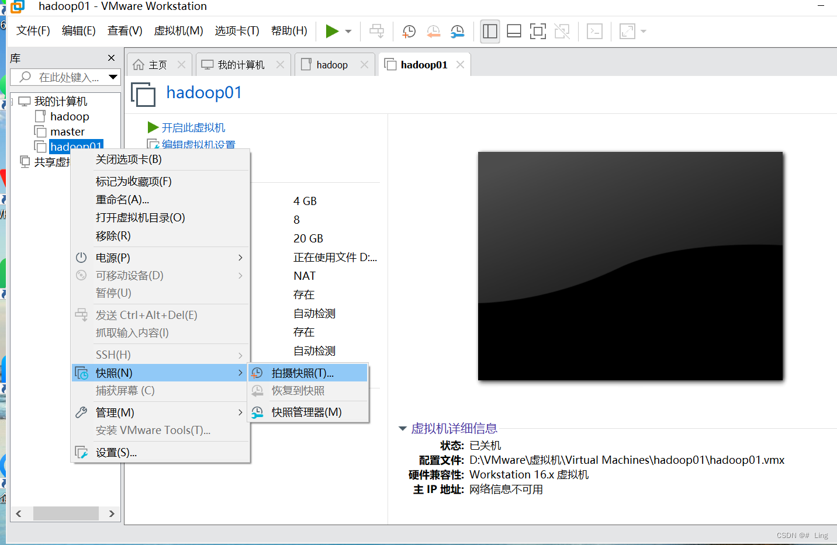Click the manager icon beside 快照管理器(M)

(x=257, y=412)
